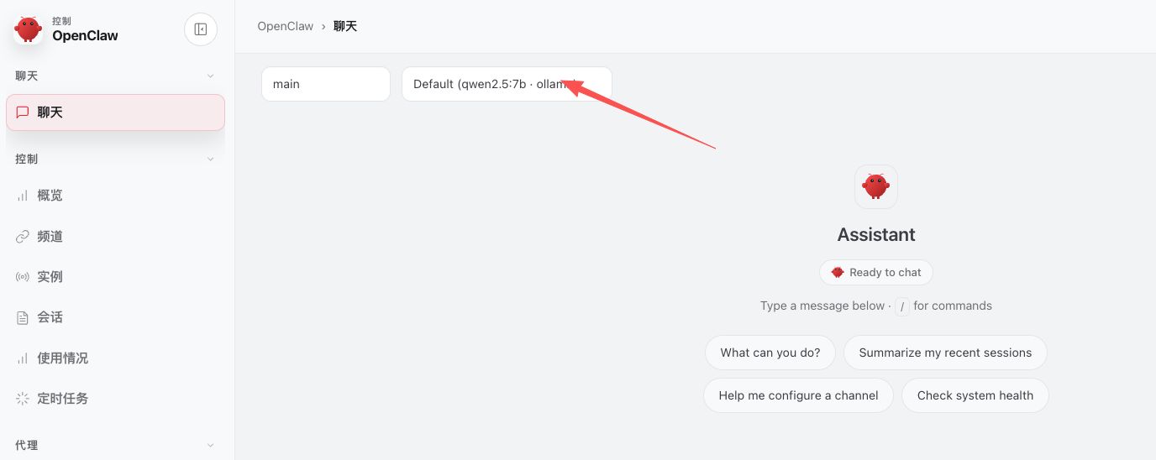
Task: Choose "Summarize my recent sessions" suggestion
Action: (x=944, y=353)
